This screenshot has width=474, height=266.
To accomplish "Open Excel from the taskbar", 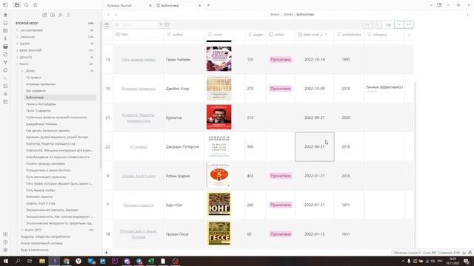I will pos(151,261).
